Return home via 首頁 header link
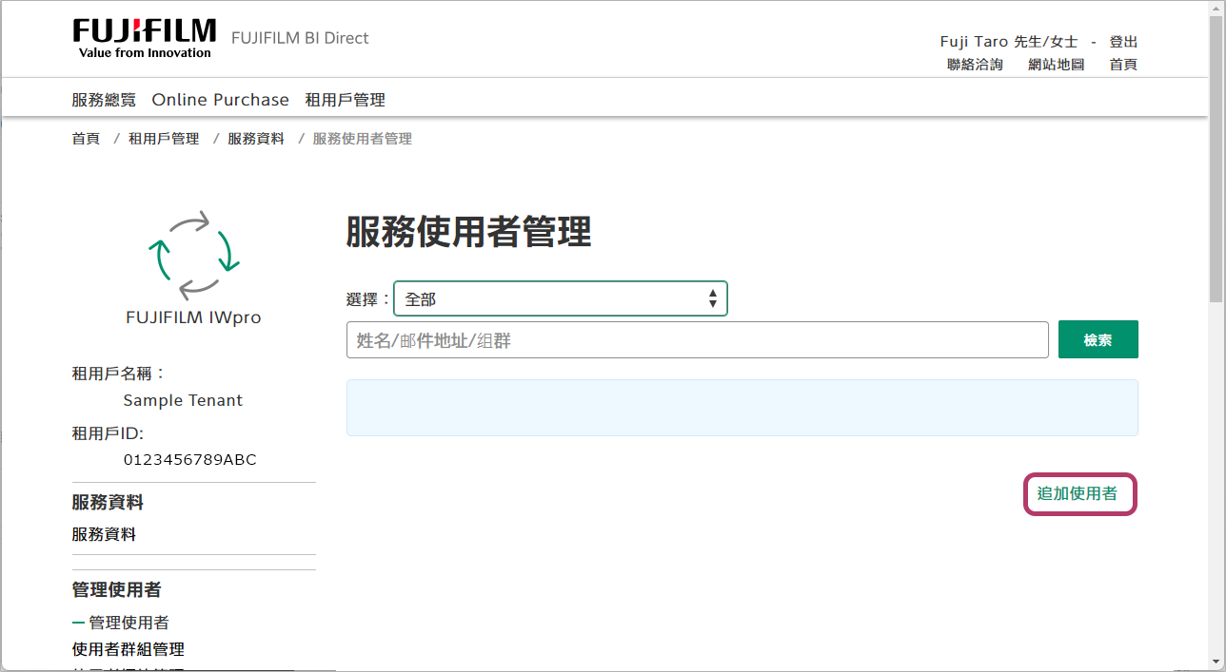The image size is (1226, 672). click(x=1122, y=64)
